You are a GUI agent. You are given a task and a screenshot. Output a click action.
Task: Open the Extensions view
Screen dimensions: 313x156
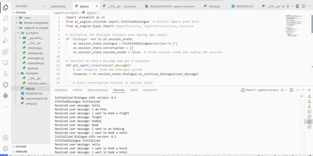[x=5, y=52]
